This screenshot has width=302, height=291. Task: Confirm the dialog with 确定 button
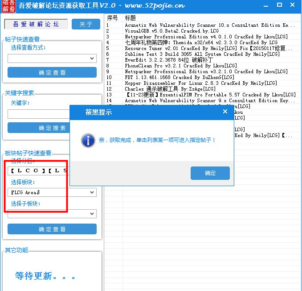pyautogui.click(x=210, y=173)
